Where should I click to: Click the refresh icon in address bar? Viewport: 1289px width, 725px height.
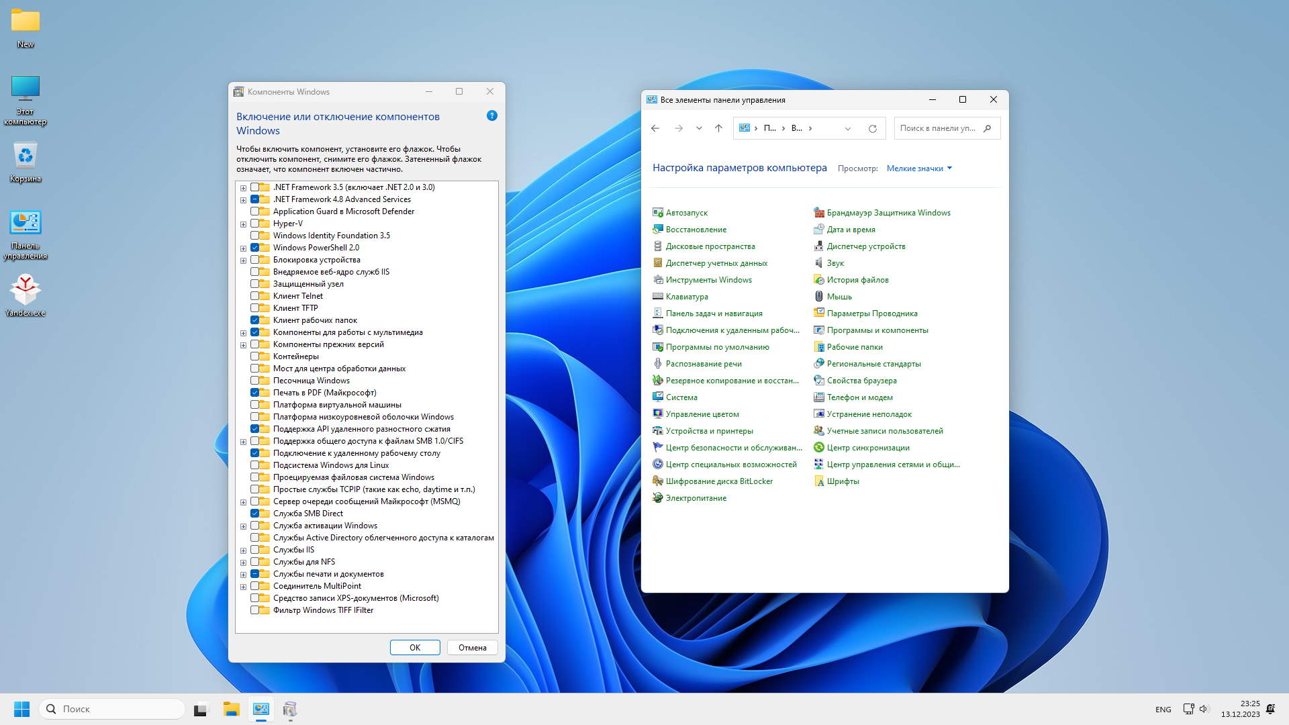(x=872, y=128)
